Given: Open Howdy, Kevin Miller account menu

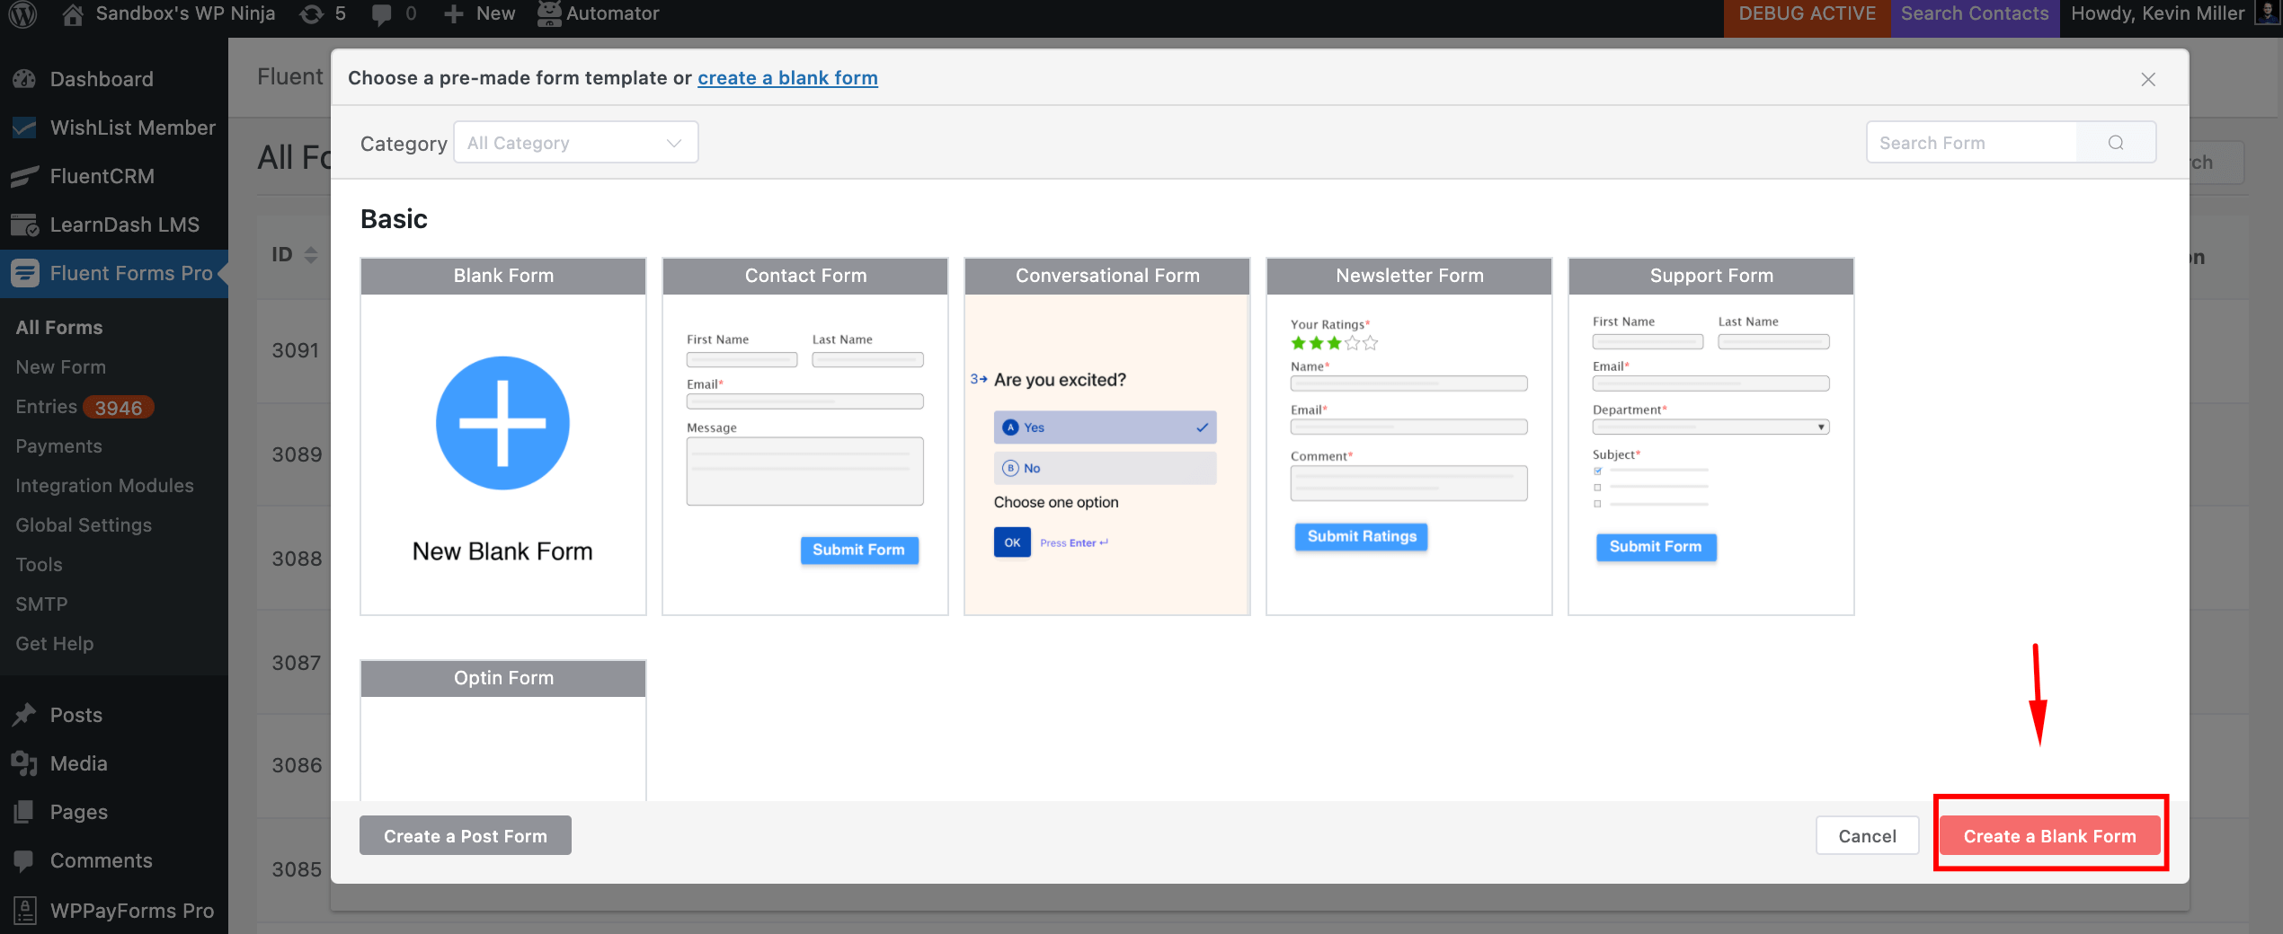Looking at the screenshot, I should click(x=2171, y=13).
